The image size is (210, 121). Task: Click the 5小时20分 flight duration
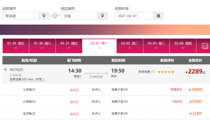pyautogui.click(x=96, y=77)
